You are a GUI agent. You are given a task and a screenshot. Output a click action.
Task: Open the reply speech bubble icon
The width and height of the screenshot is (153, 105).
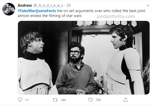20,100
